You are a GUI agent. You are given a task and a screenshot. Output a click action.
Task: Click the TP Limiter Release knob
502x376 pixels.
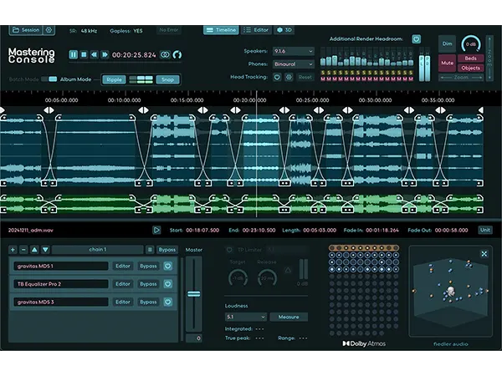[267, 277]
